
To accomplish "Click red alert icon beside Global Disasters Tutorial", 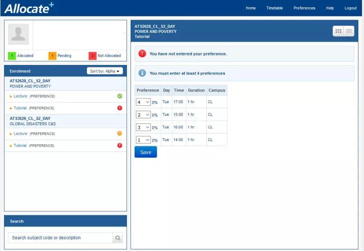I will [x=119, y=146].
